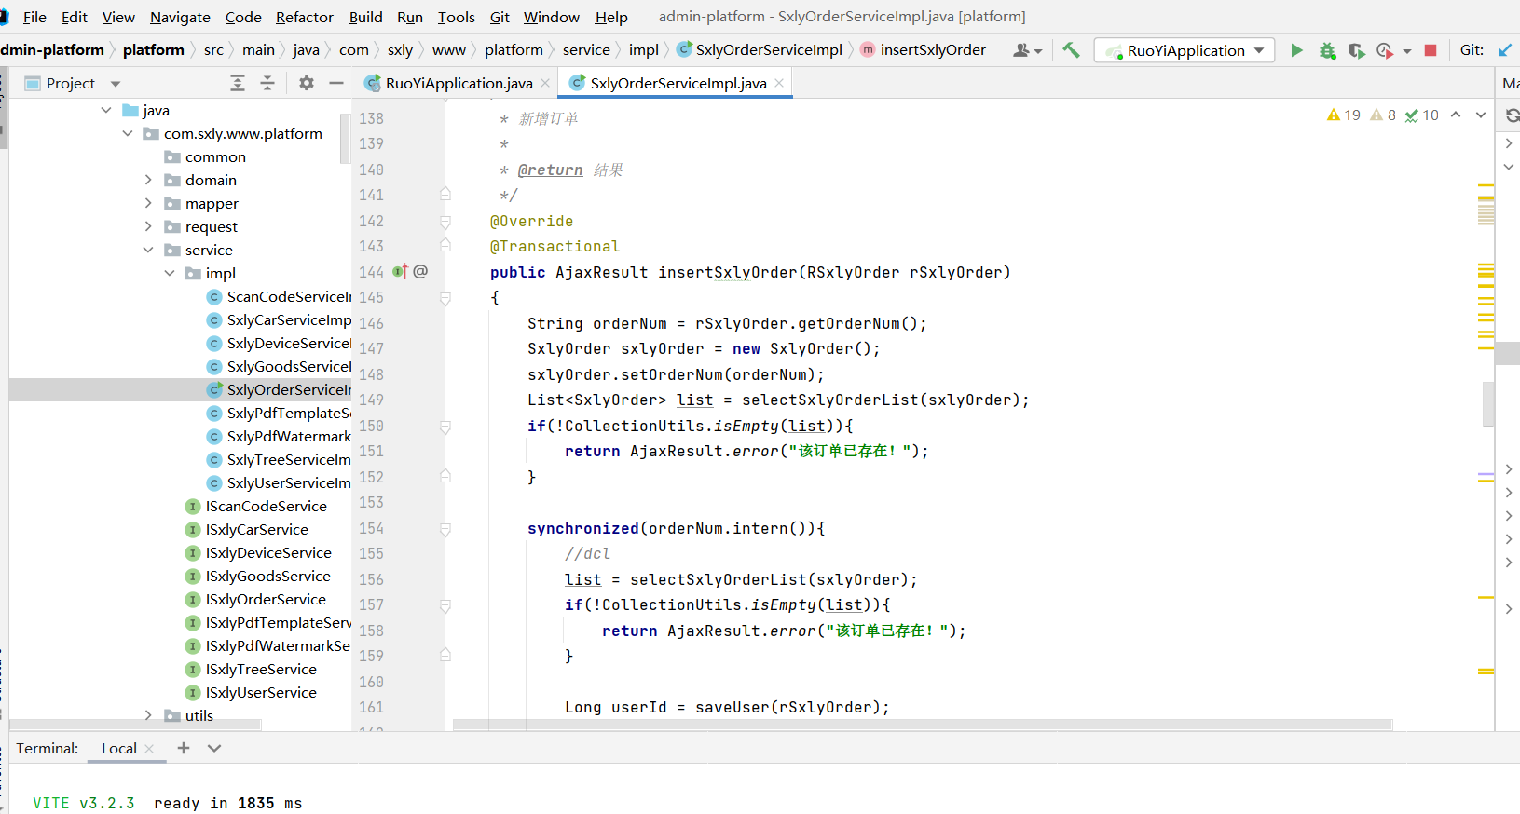This screenshot has width=1520, height=814.
Task: Open the File menu
Action: pos(34,17)
